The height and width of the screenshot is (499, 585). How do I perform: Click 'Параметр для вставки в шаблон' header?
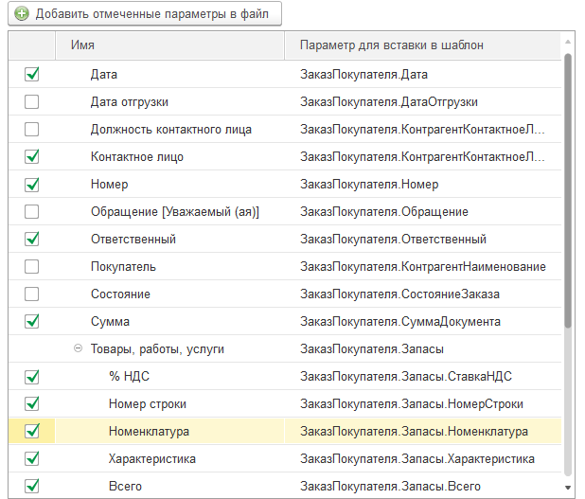391,45
